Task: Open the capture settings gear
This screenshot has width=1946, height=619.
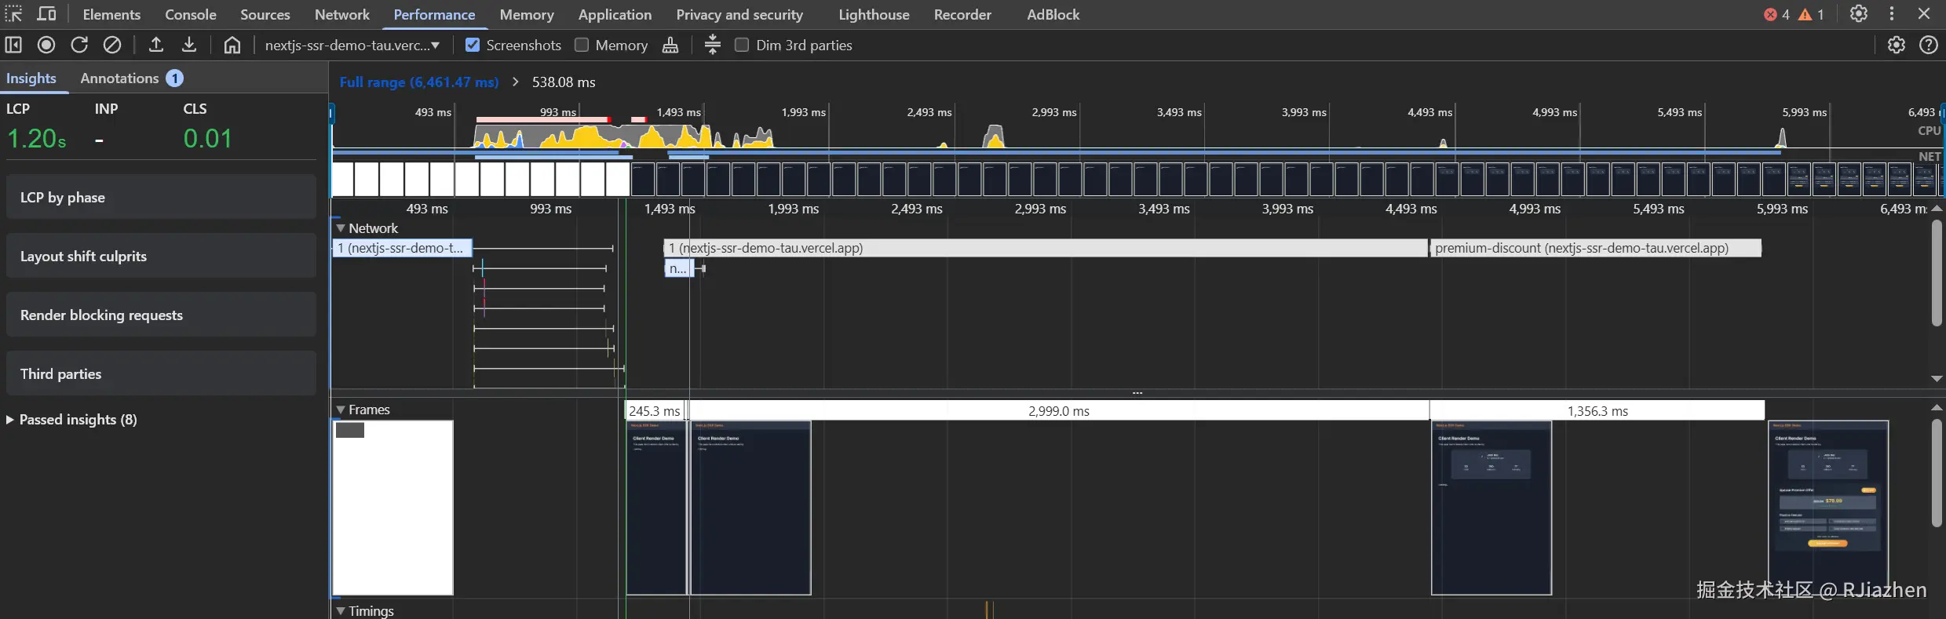Action: pyautogui.click(x=1896, y=46)
